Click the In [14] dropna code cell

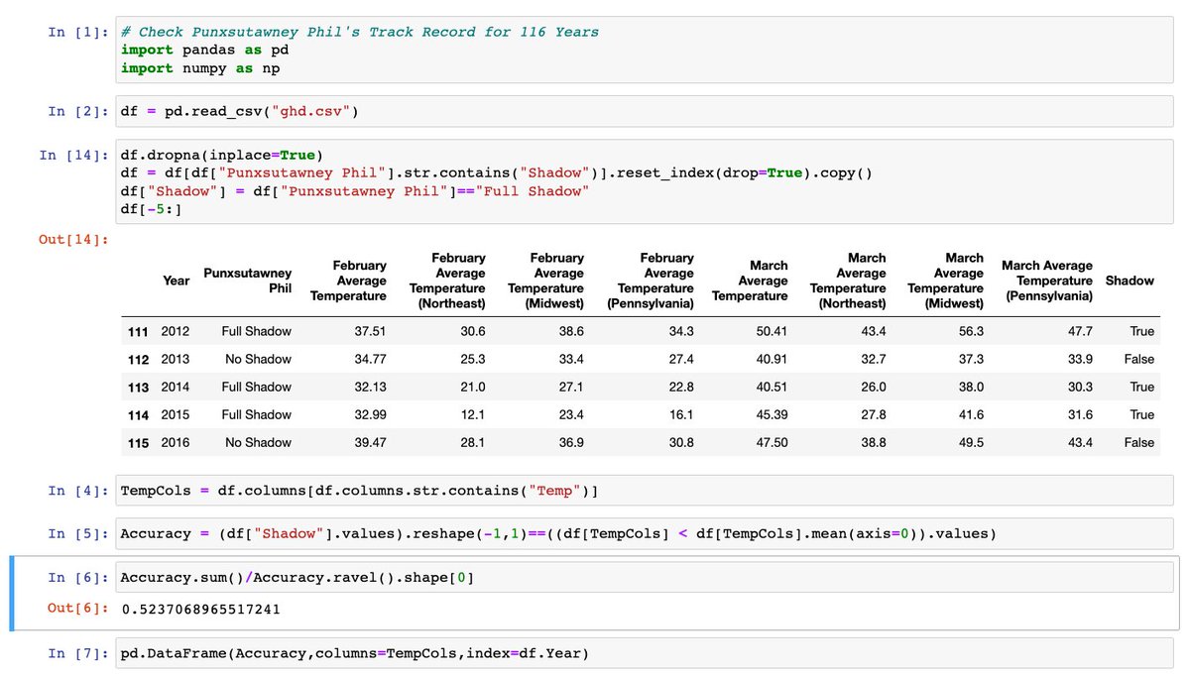tap(647, 182)
